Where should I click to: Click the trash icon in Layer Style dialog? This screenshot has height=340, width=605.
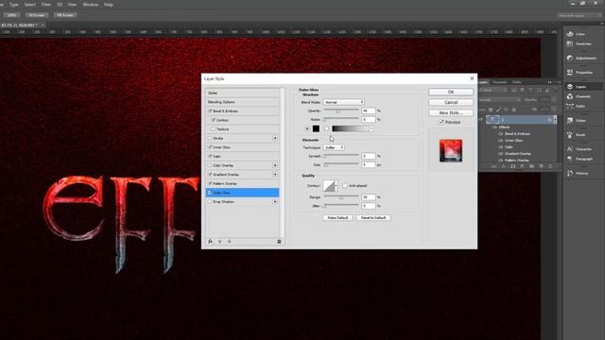click(x=279, y=242)
